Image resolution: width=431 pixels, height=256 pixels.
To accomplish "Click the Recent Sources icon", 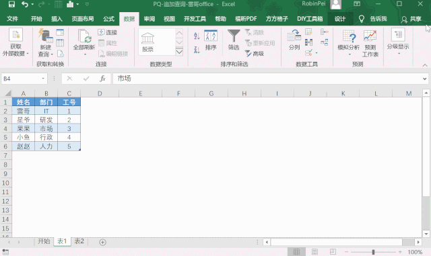I will [x=60, y=54].
